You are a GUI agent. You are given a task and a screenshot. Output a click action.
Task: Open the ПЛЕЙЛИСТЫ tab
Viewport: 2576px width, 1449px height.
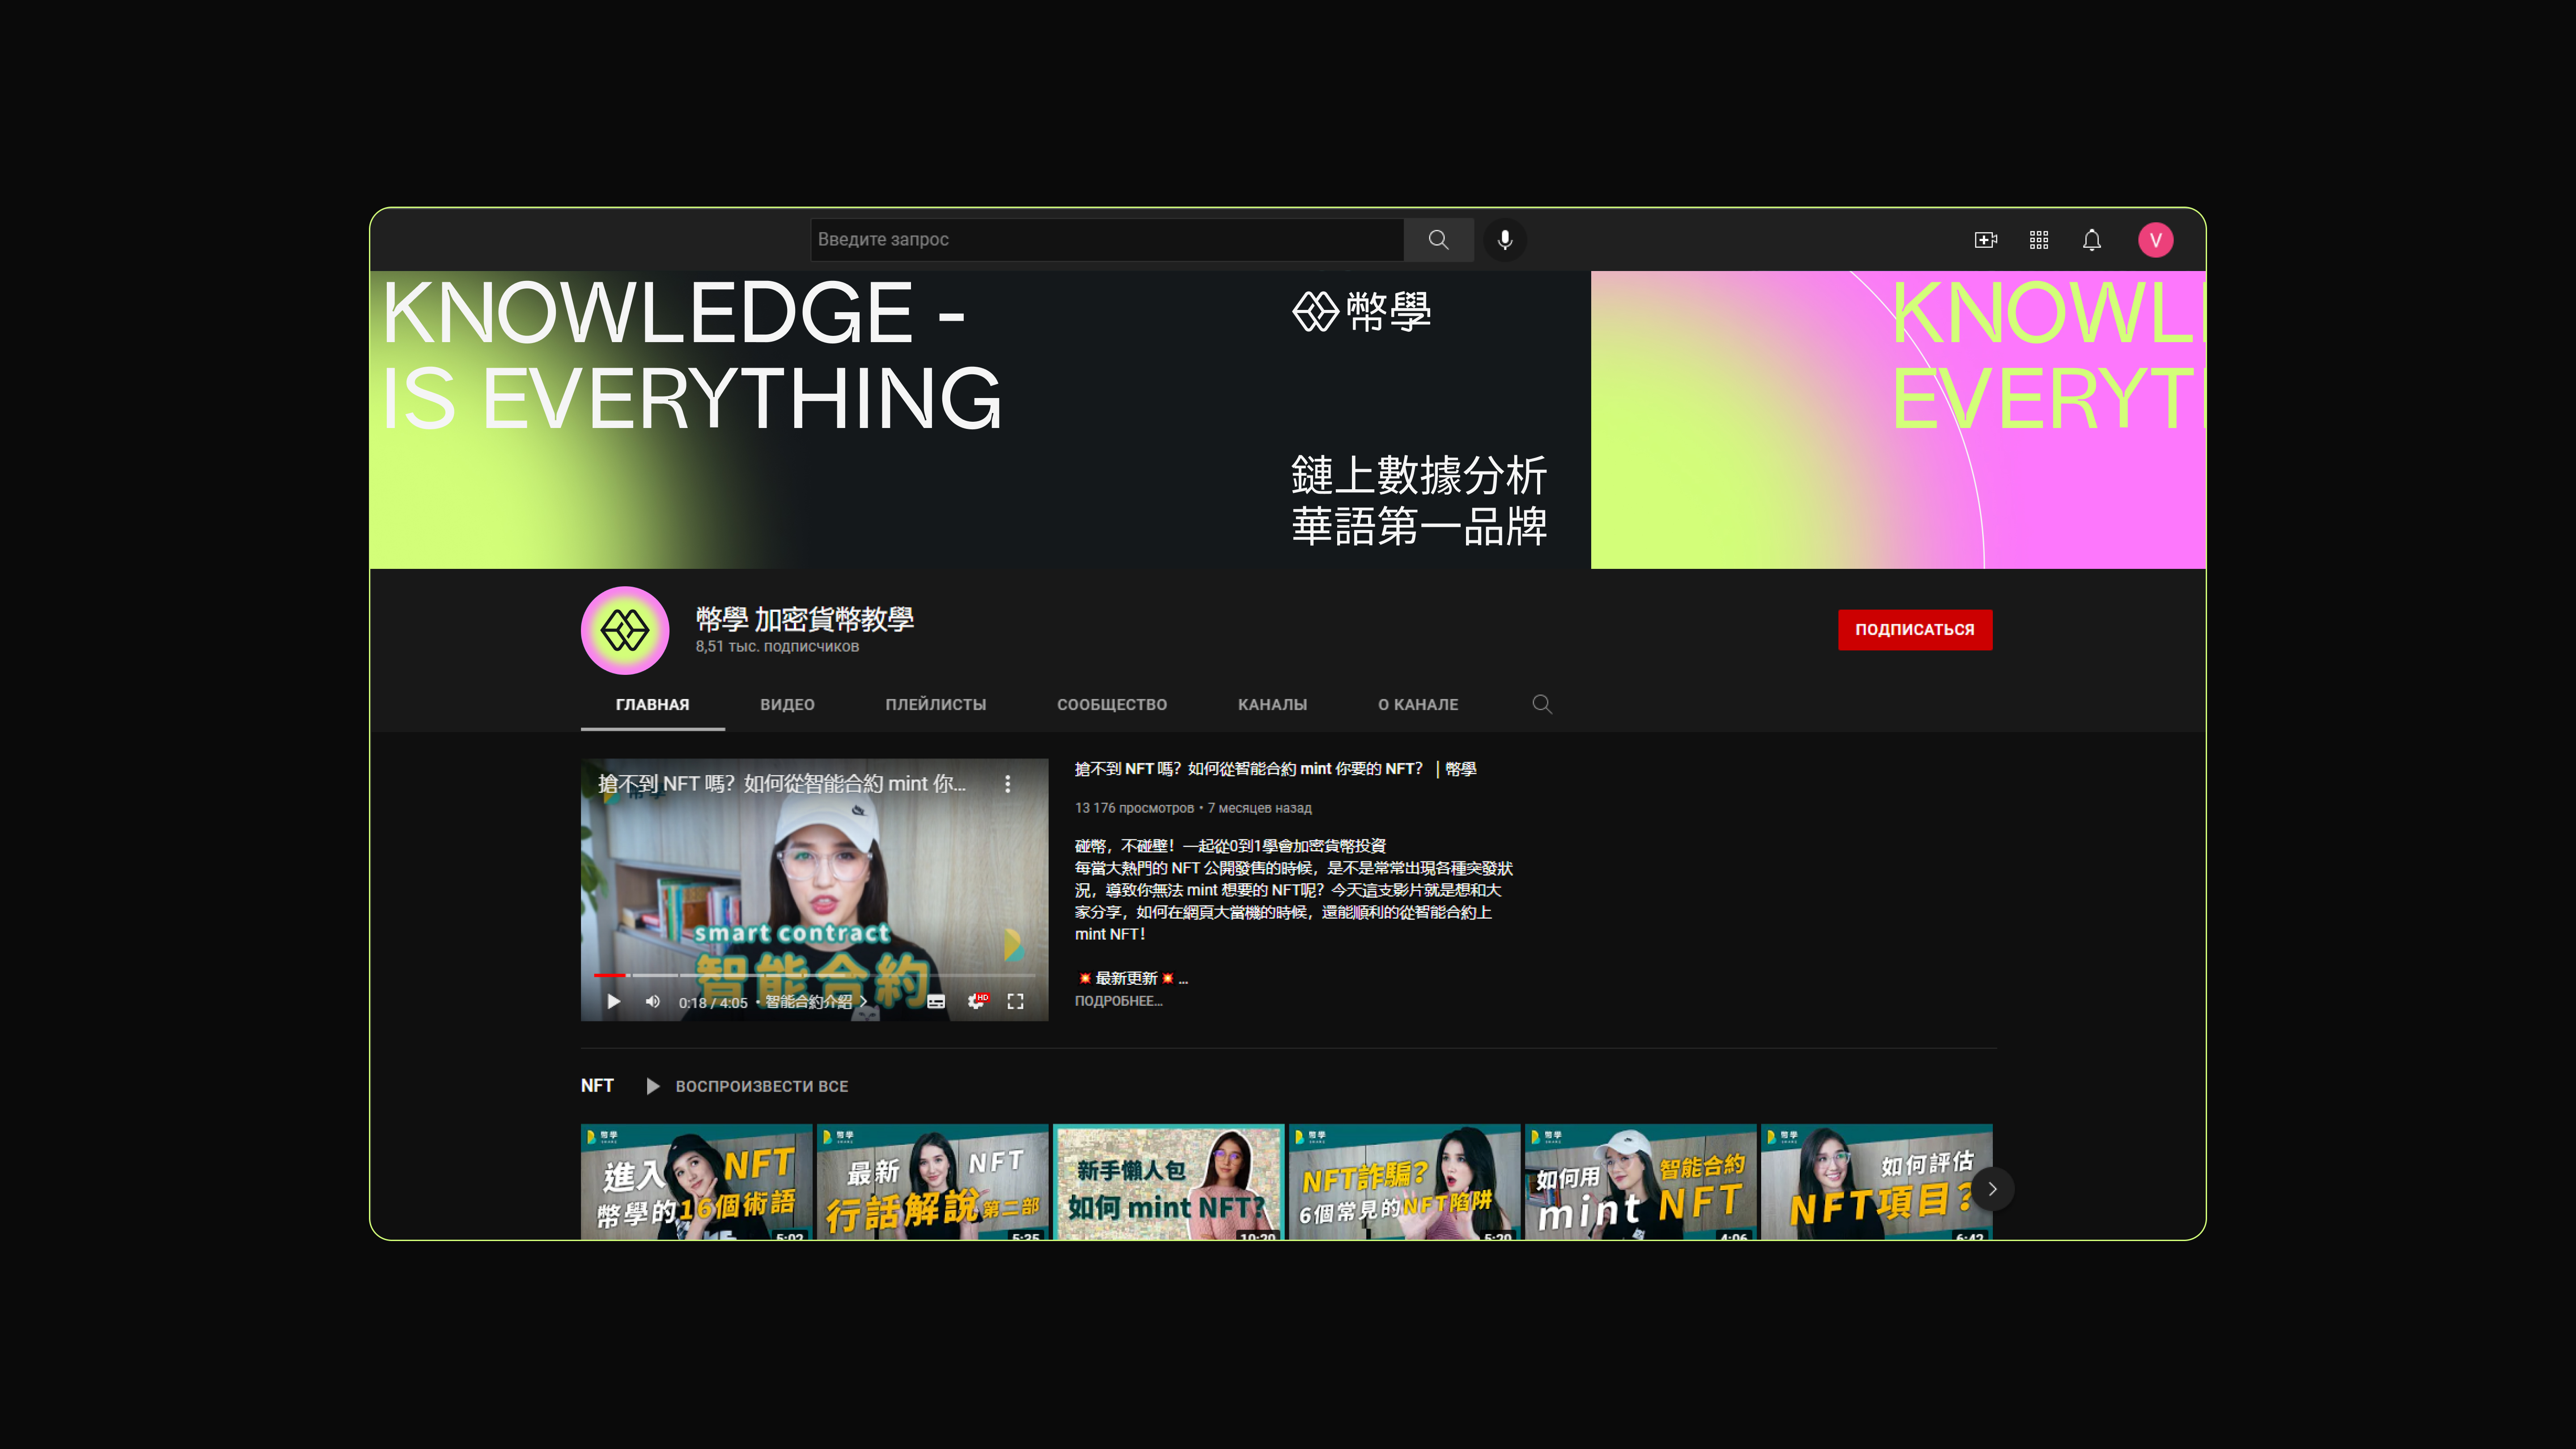pos(935,704)
